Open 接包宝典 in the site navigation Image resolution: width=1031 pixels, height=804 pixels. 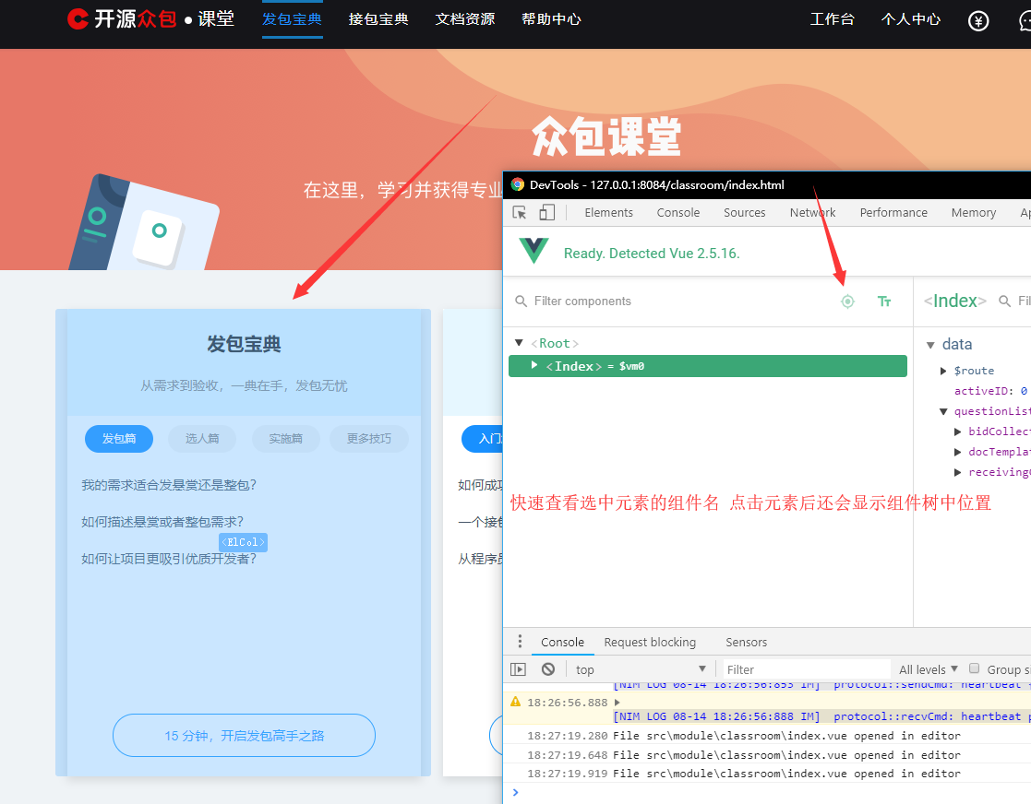click(378, 19)
